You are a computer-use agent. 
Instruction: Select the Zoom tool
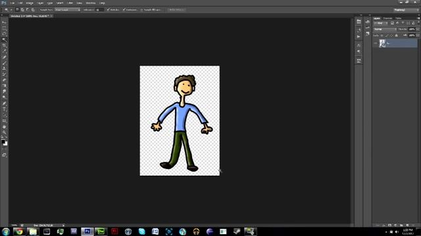pyautogui.click(x=4, y=132)
